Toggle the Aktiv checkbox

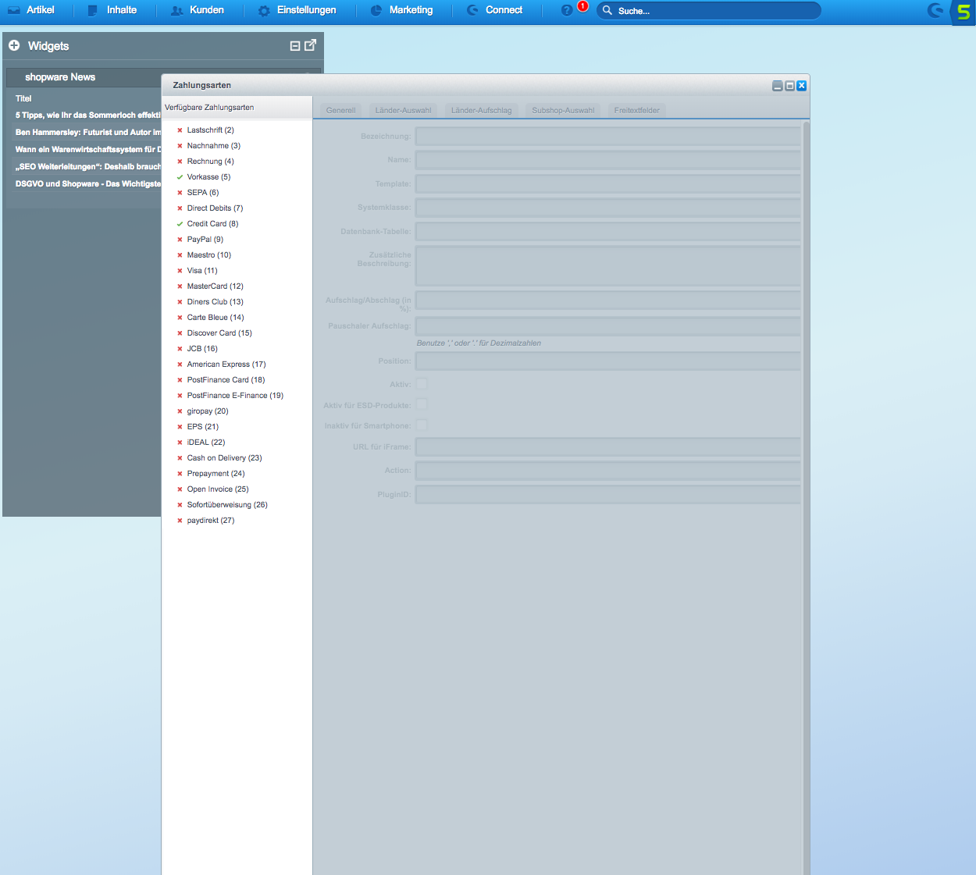point(422,384)
